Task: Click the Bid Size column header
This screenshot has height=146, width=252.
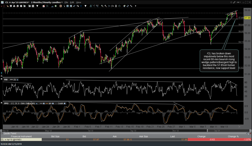Action: pyautogui.click(x=55, y=136)
